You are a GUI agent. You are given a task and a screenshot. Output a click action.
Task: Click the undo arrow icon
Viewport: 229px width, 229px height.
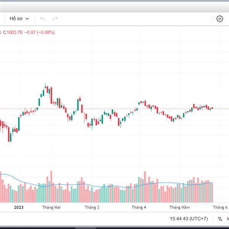tap(42, 18)
